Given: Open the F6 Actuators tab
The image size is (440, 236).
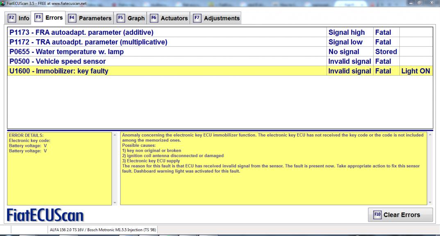Looking at the screenshot, I should coord(169,18).
